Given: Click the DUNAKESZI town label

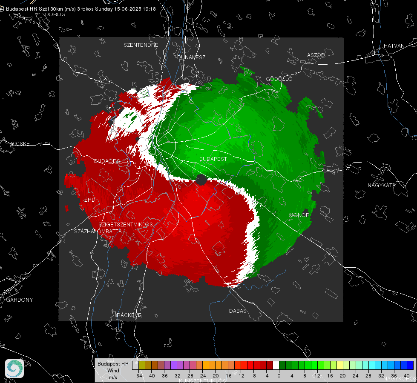Looking at the screenshot, I should click(x=192, y=57).
